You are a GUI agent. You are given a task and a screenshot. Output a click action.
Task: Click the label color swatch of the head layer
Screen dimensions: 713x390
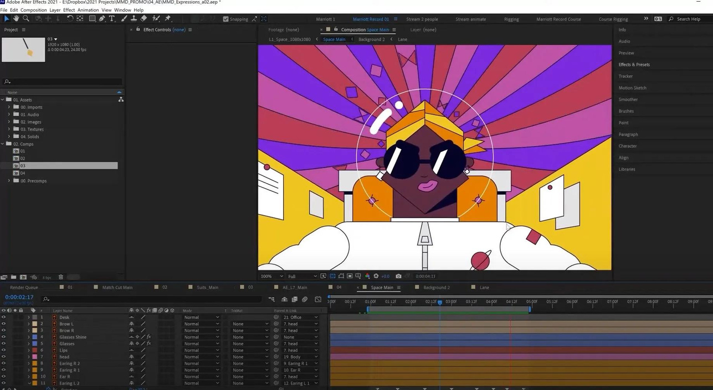tap(35, 357)
